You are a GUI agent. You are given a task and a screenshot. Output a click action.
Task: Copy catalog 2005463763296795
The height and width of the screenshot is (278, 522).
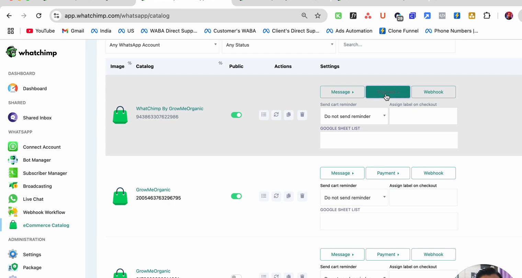click(288, 196)
